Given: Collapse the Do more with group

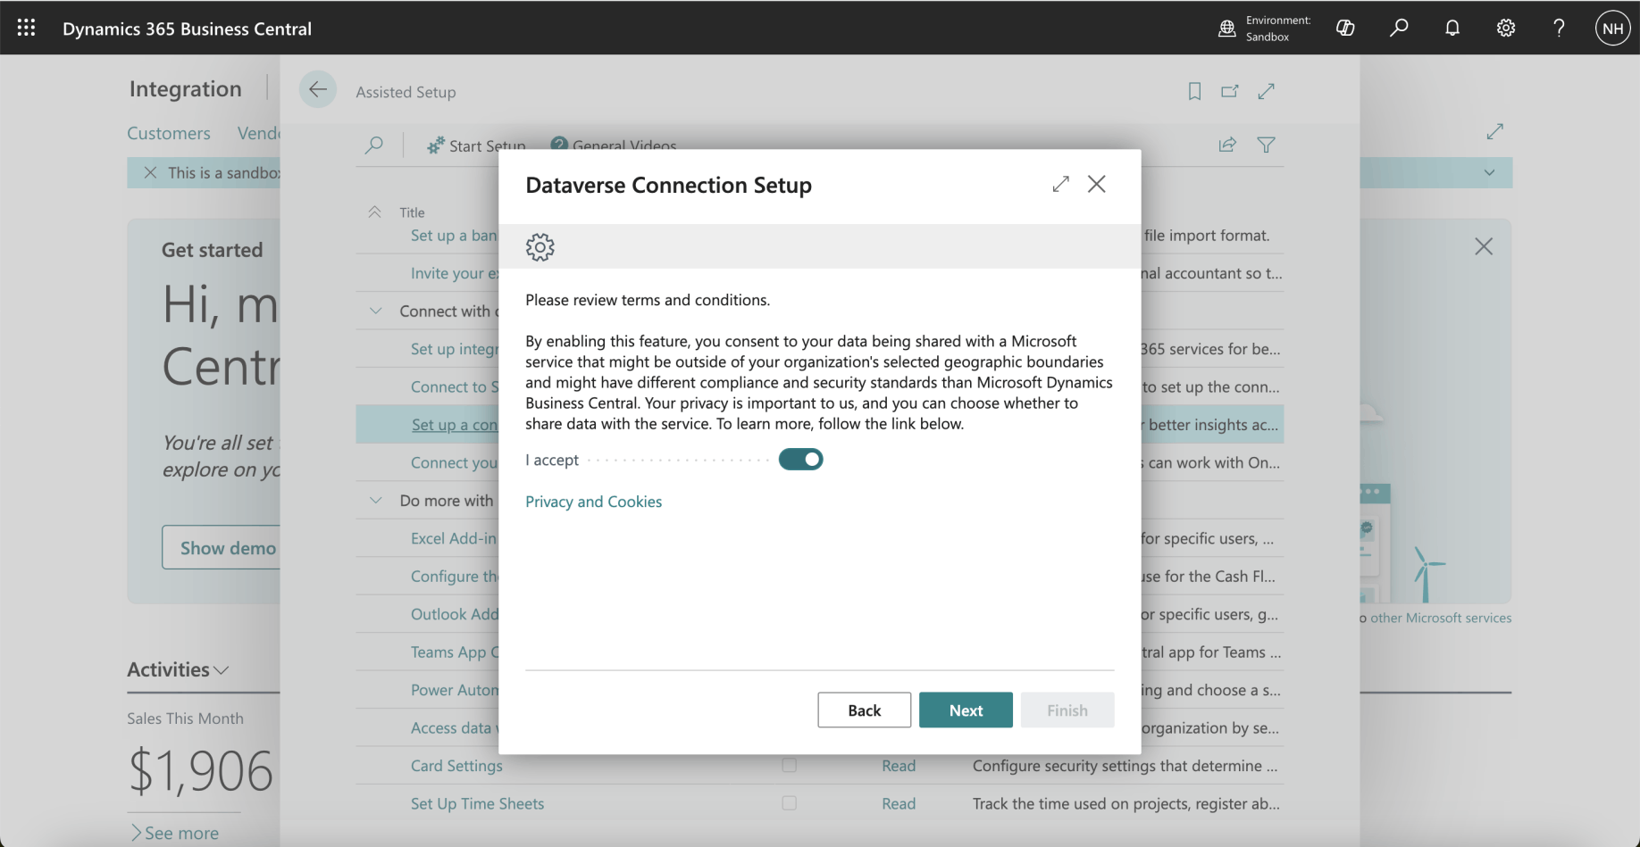Looking at the screenshot, I should tap(376, 501).
